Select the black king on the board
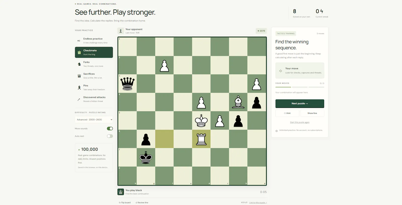This screenshot has width=402, height=205. pyautogui.click(x=146, y=157)
